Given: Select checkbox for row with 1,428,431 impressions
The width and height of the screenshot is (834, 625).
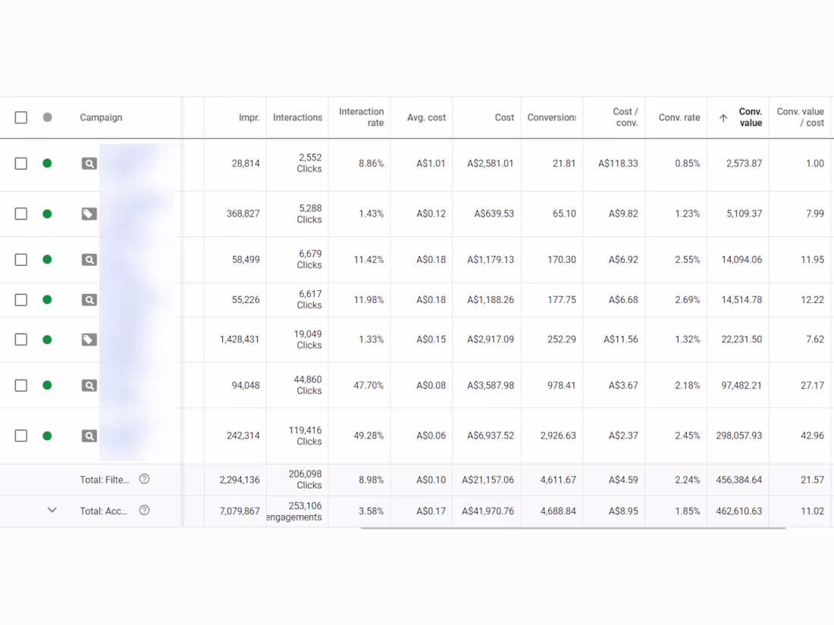Looking at the screenshot, I should coord(20,339).
